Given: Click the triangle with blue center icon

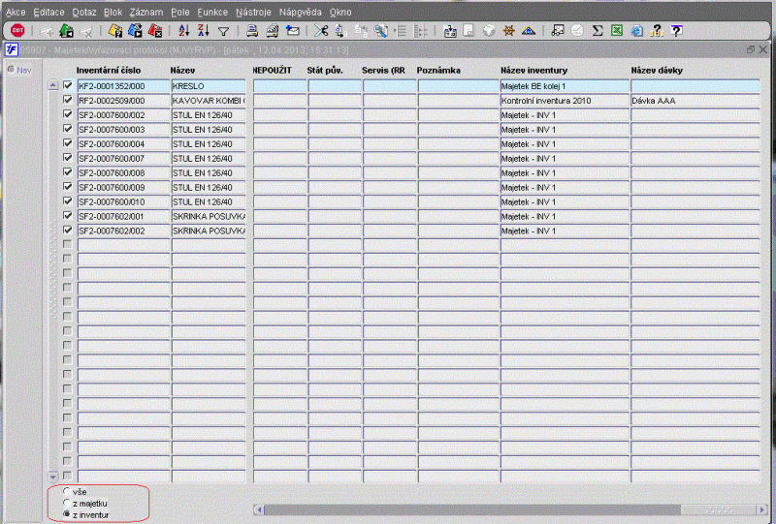Looking at the screenshot, I should [x=529, y=31].
